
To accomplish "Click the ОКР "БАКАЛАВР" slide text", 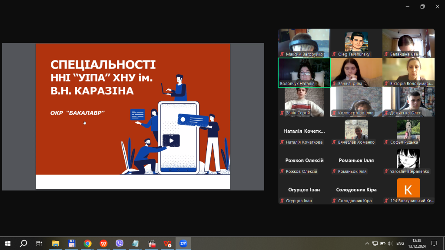I will [x=77, y=113].
